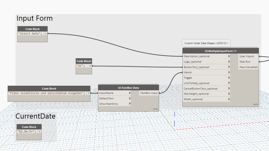Click the "Pläne selektieren und Wunschdatum eingeben" code text
The height and width of the screenshot is (151, 269).
pyautogui.click(x=47, y=93)
